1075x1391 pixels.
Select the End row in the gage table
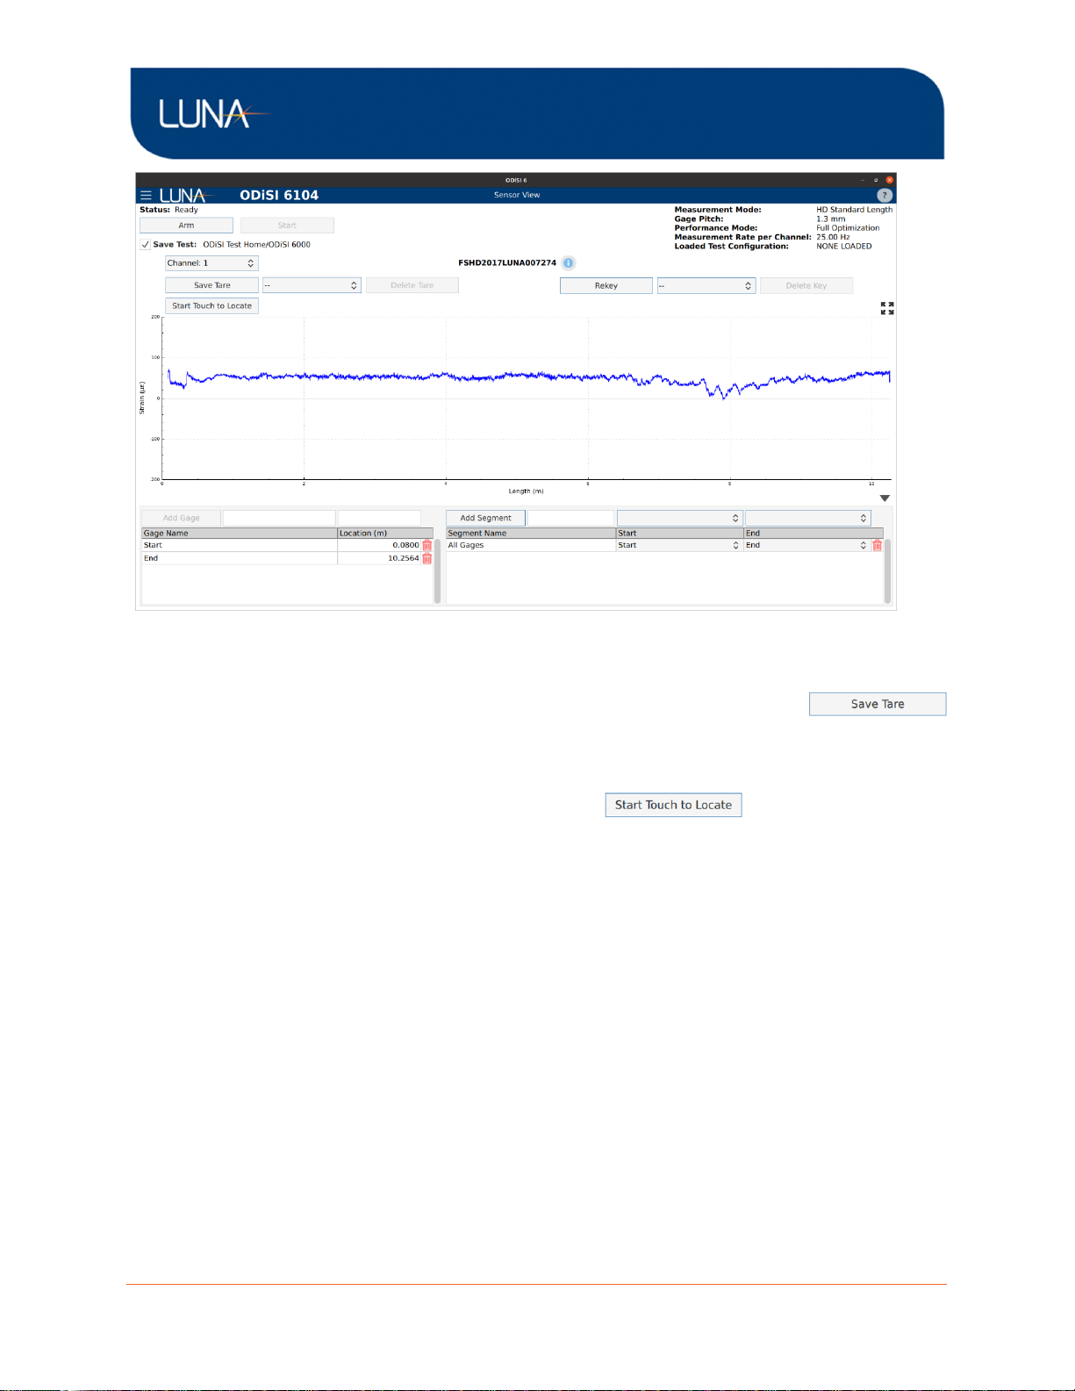click(240, 558)
